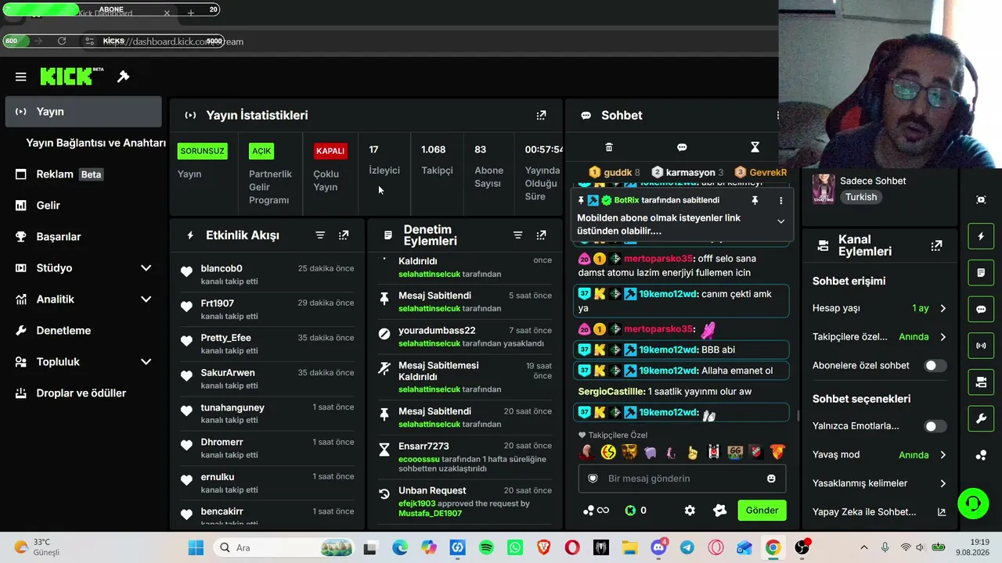Click the Turkish language tag

pyautogui.click(x=861, y=197)
